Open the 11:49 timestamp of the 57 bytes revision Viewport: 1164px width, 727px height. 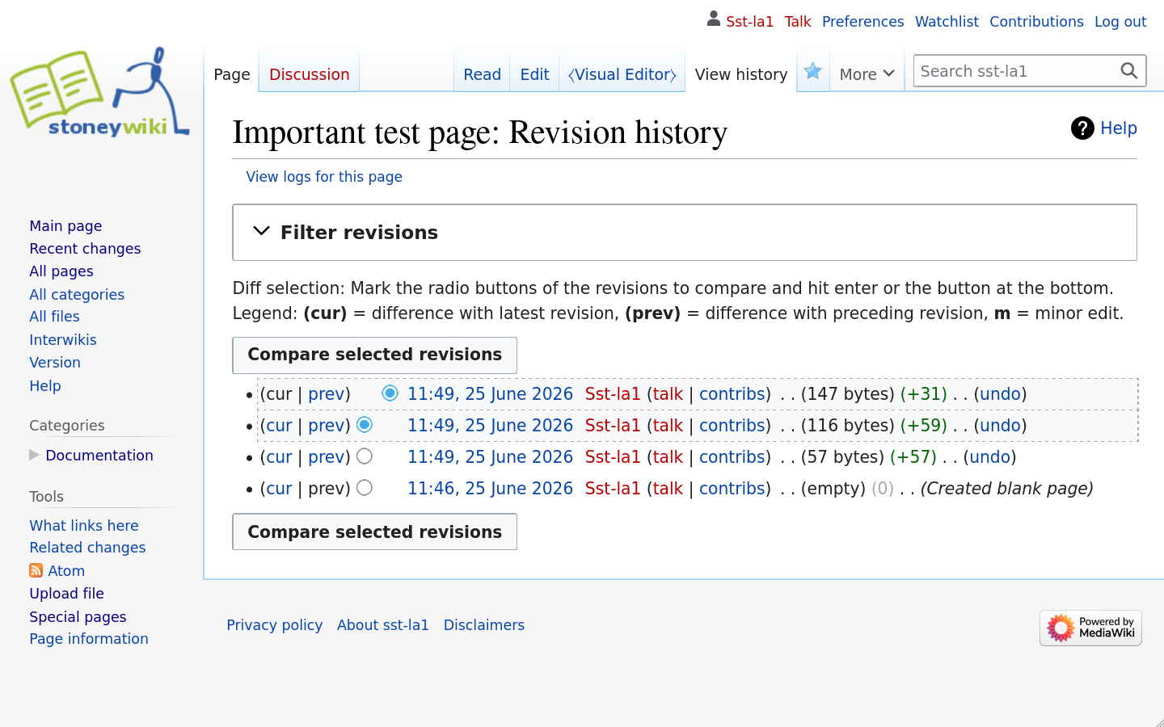click(490, 457)
